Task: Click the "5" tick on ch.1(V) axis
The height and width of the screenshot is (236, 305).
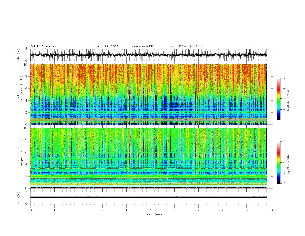Action: (27, 49)
